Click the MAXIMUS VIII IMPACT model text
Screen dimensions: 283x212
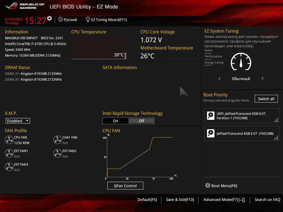click(x=21, y=38)
